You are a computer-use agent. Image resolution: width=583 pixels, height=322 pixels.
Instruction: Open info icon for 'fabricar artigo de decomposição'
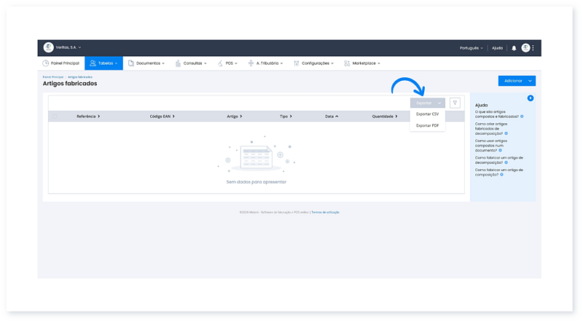pos(506,162)
